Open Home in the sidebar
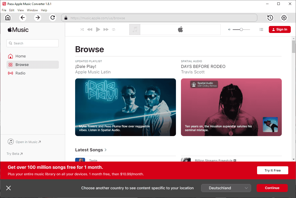 point(33,56)
